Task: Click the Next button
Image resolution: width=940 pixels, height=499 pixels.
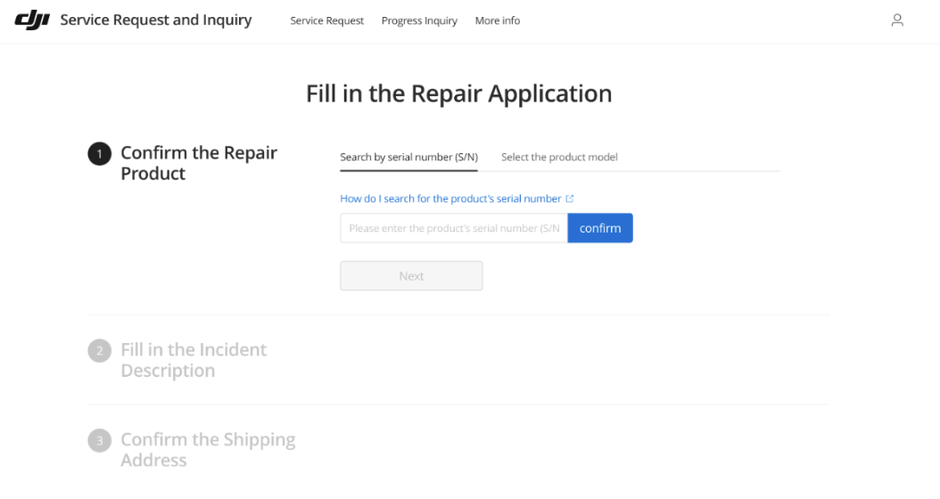Action: click(411, 276)
